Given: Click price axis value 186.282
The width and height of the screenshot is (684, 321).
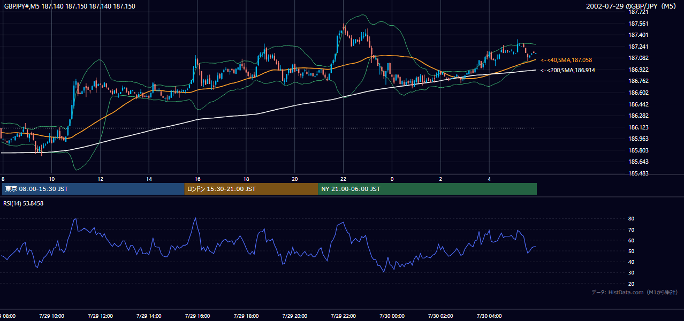Looking at the screenshot, I should [x=639, y=116].
